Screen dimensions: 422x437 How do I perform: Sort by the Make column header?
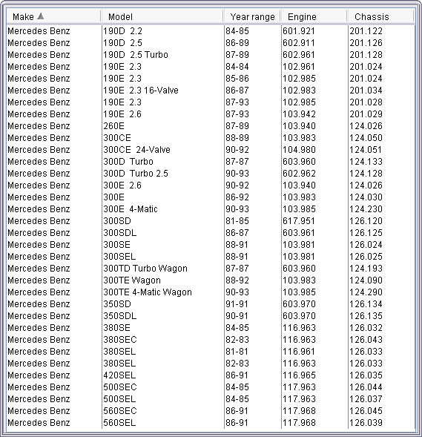coord(53,17)
